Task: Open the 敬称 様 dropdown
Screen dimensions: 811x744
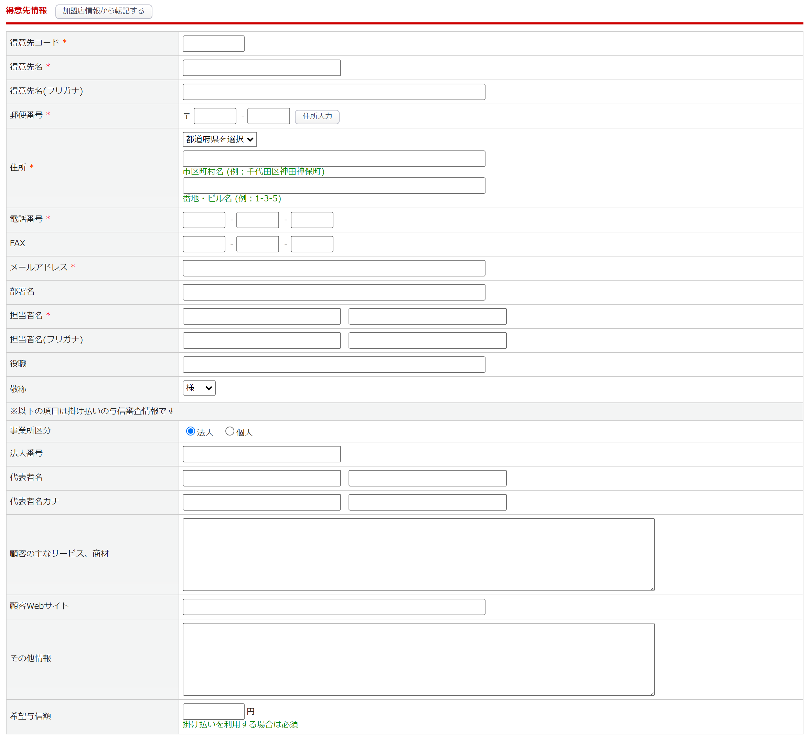Action: click(x=199, y=388)
